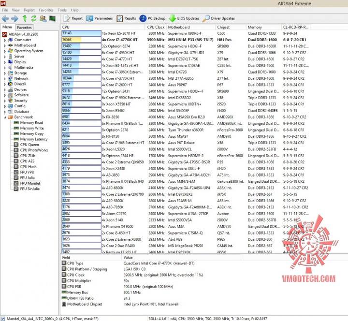Viewport: 348px width, 321px height.
Task: Sort by Motherboard column header
Action: (x=190, y=27)
